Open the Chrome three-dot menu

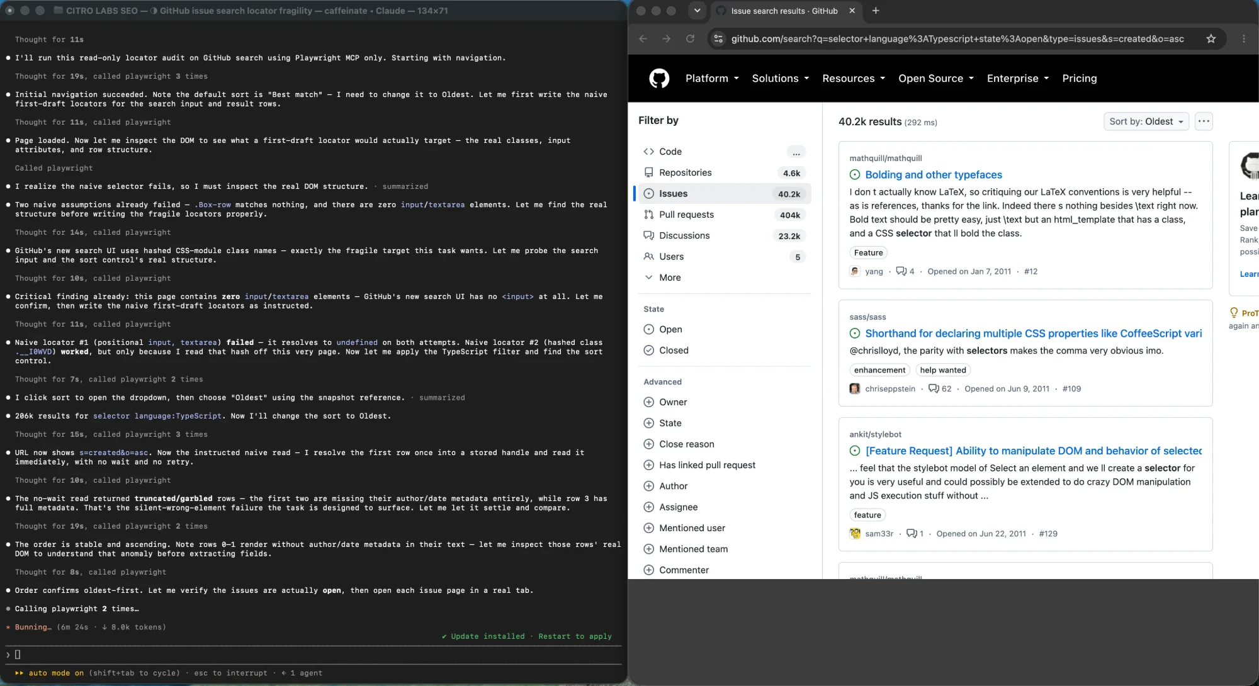click(x=1243, y=38)
